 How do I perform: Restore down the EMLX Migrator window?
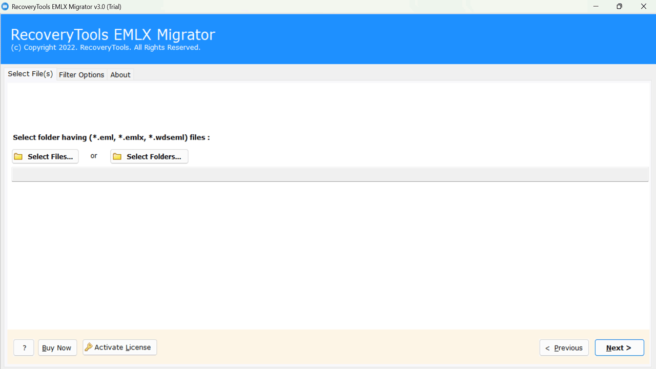point(620,7)
